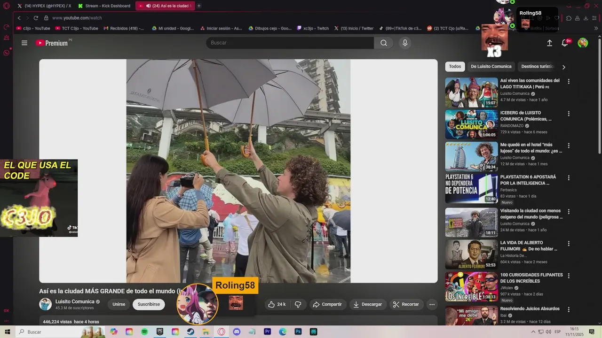Open the c3jo - YouTube bookmark
The height and width of the screenshot is (338, 602).
(x=33, y=28)
